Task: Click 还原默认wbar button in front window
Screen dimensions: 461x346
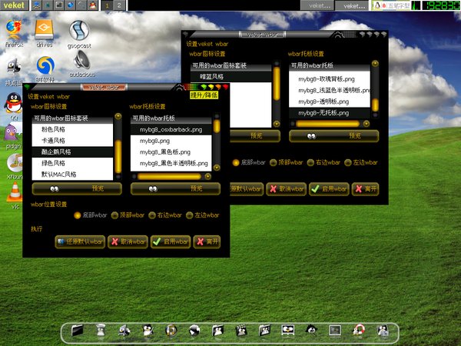Action: (x=80, y=242)
